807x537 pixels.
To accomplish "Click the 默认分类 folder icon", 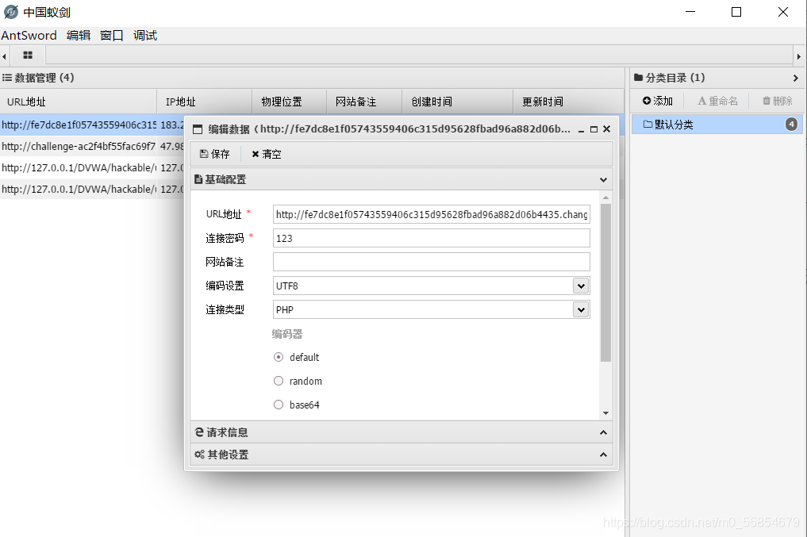I will click(648, 125).
